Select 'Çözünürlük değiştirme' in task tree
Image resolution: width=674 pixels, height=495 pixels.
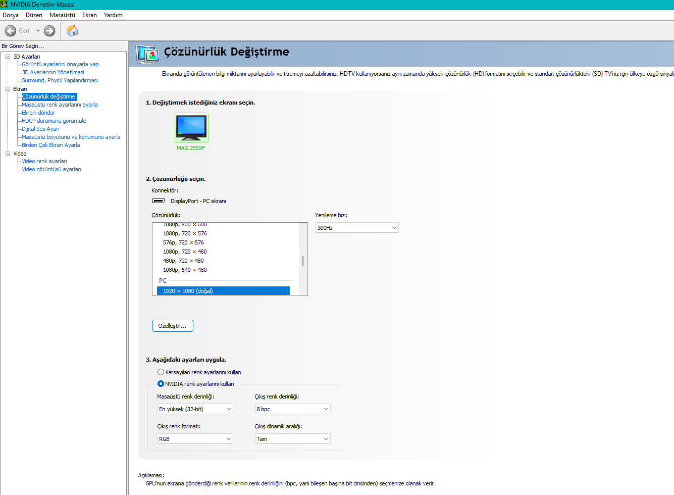(49, 96)
